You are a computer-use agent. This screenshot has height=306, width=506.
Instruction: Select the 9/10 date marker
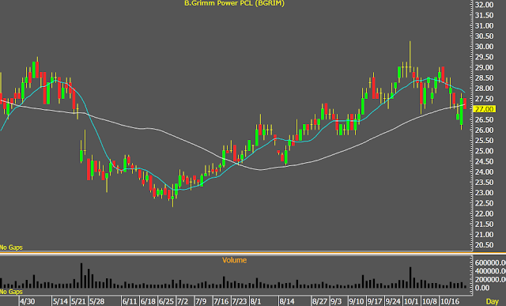(x=357, y=301)
